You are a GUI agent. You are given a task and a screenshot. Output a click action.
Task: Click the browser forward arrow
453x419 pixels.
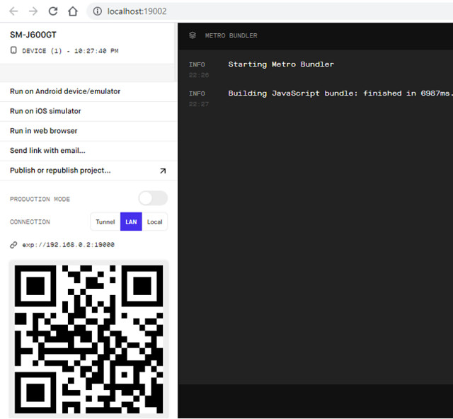pos(33,11)
